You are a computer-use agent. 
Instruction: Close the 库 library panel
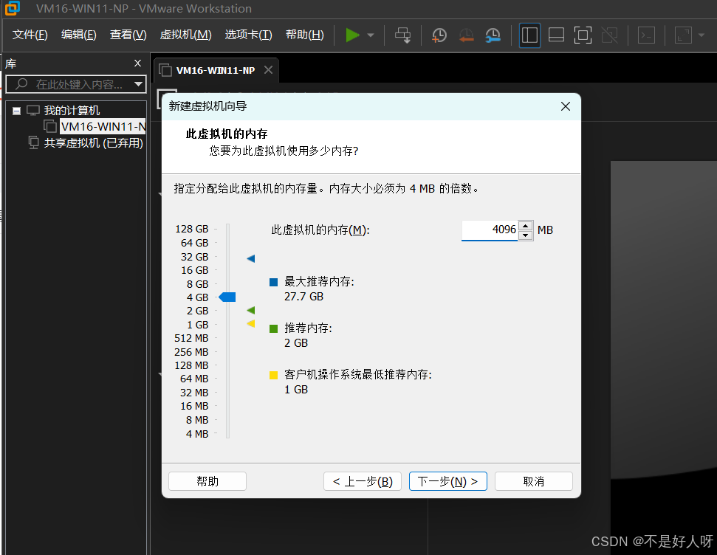(x=137, y=63)
